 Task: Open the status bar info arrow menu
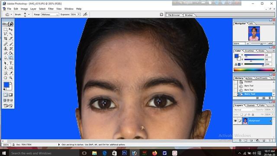coord(59,144)
